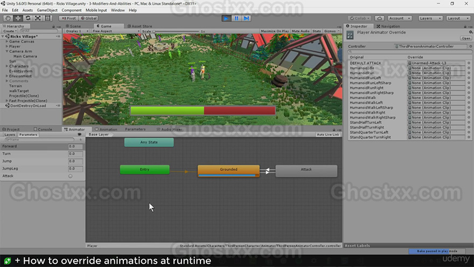
Task: Click the Play button
Action: pyautogui.click(x=226, y=18)
